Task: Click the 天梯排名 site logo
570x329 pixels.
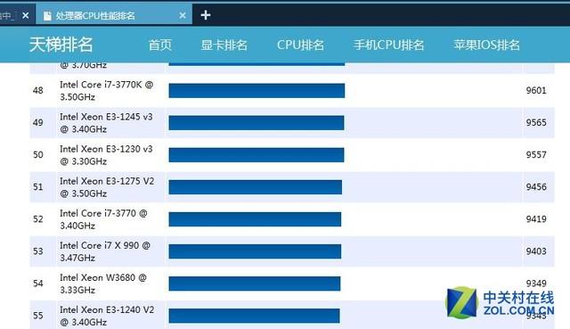Action: tap(61, 45)
